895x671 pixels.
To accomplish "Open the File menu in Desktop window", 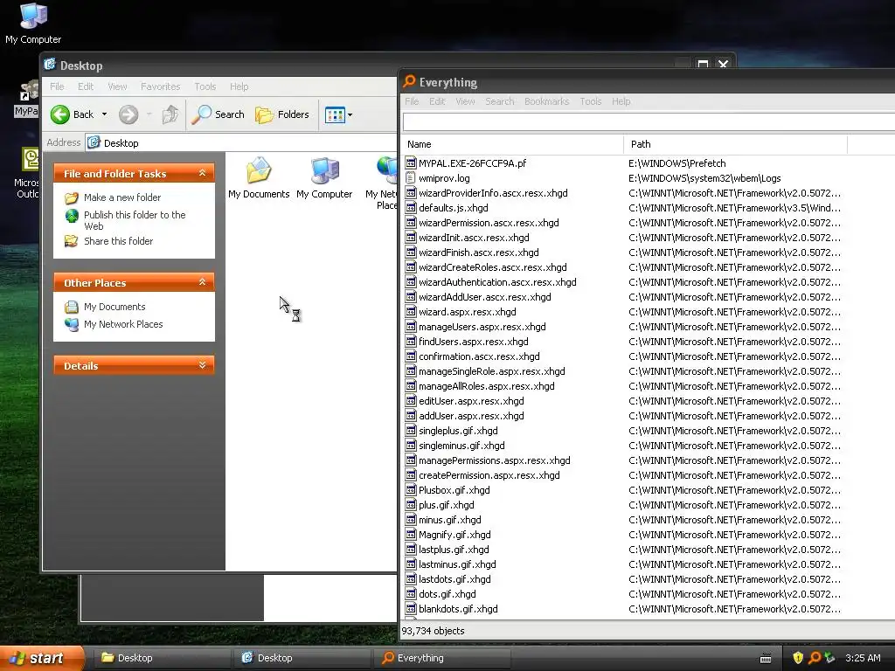I will [57, 86].
